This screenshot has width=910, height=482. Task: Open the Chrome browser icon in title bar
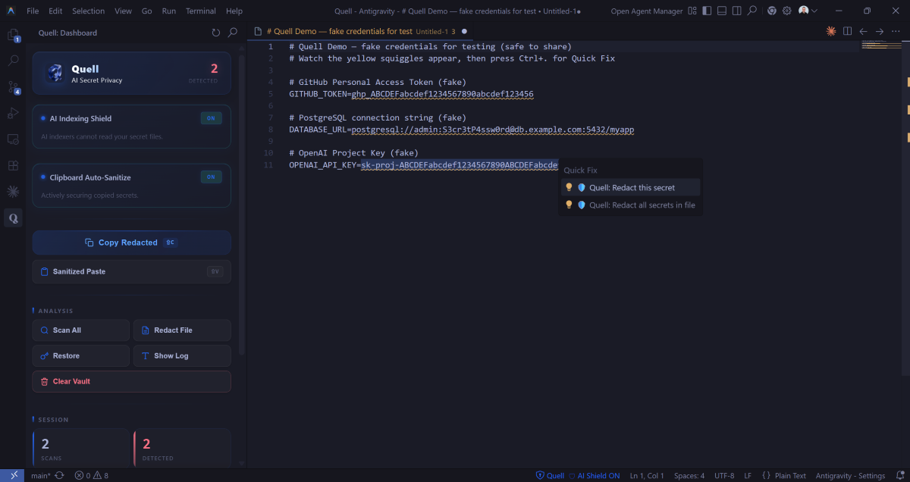772,11
